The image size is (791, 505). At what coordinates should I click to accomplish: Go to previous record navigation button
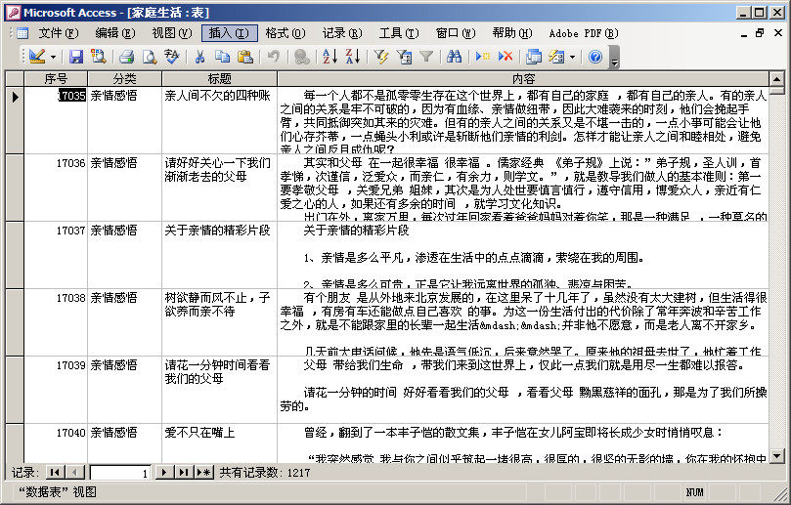pyautogui.click(x=74, y=473)
